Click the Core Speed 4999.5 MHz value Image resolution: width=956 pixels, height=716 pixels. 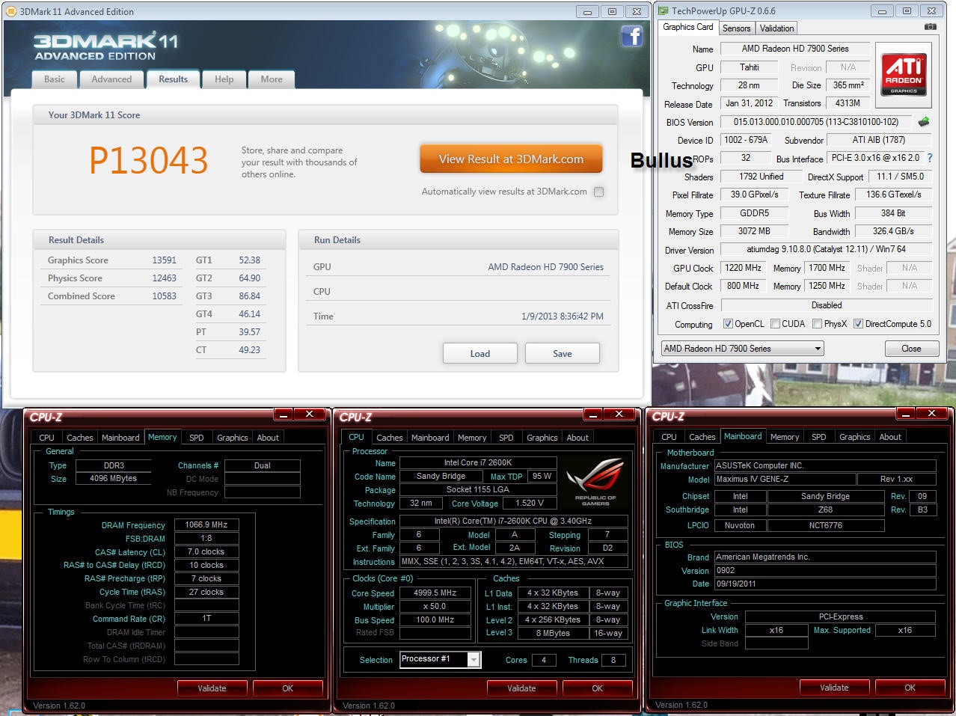[x=435, y=593]
